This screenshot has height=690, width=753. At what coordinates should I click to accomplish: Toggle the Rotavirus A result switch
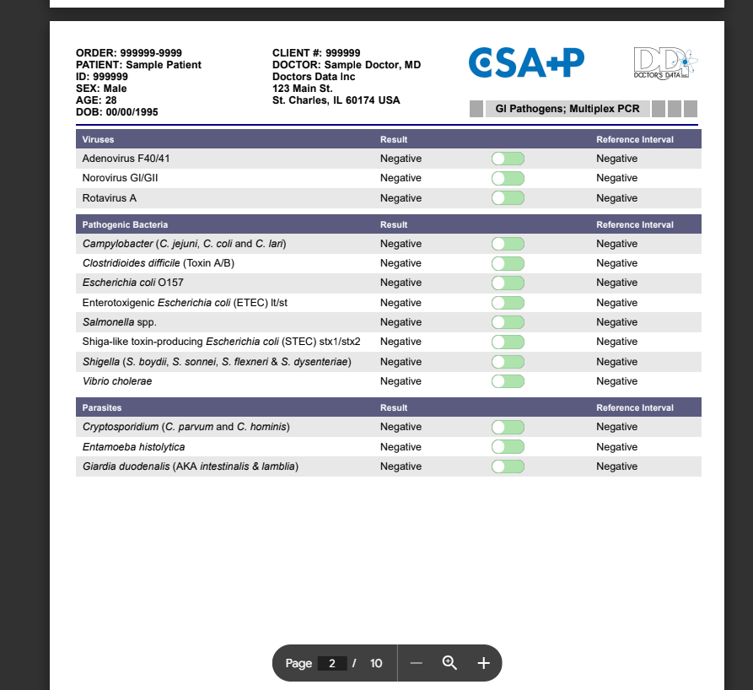tap(508, 198)
